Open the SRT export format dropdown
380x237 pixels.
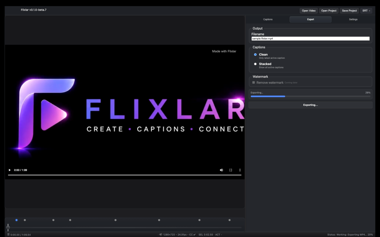point(366,11)
